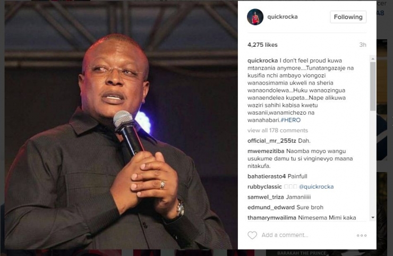The width and height of the screenshot is (393, 256).
Task: Open samwel_triza user profile
Action: pos(266,197)
